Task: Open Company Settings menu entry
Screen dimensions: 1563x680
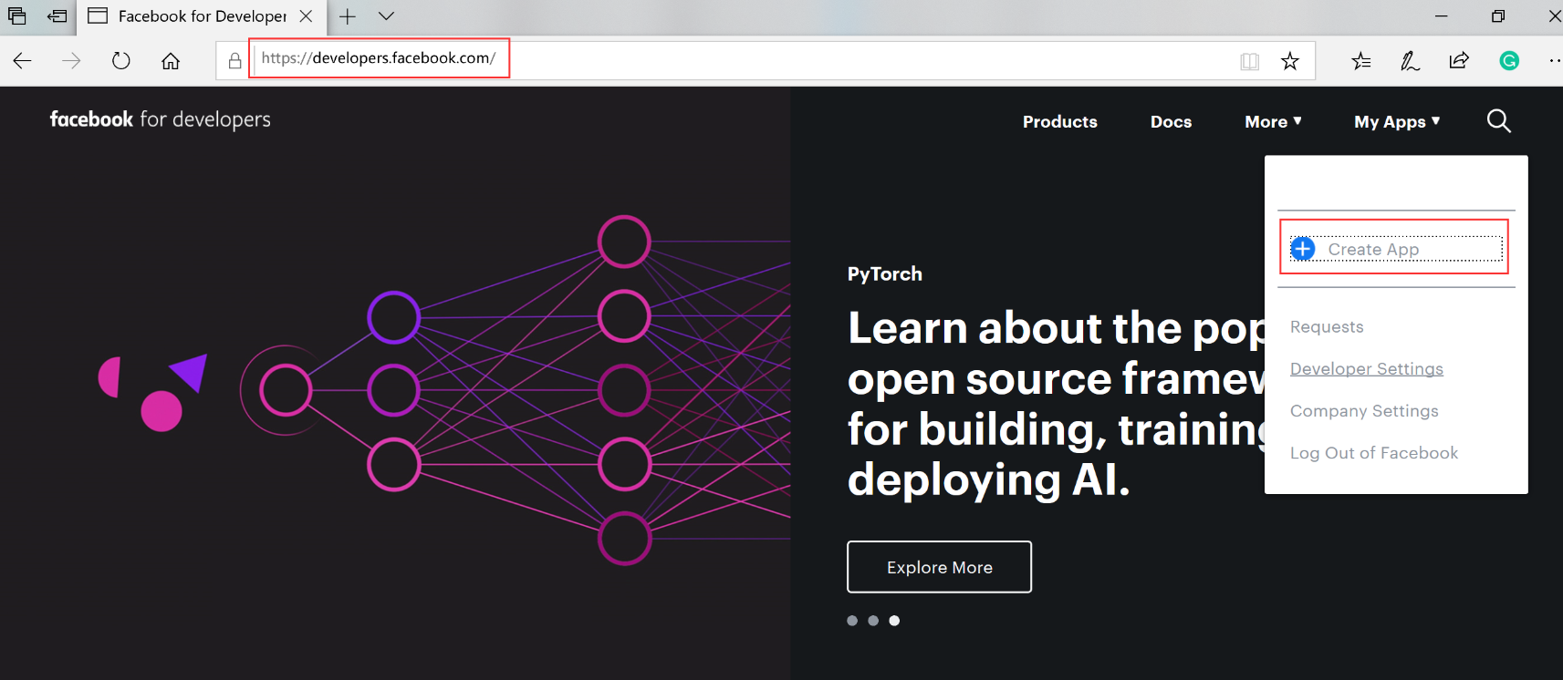Action: pyautogui.click(x=1364, y=411)
